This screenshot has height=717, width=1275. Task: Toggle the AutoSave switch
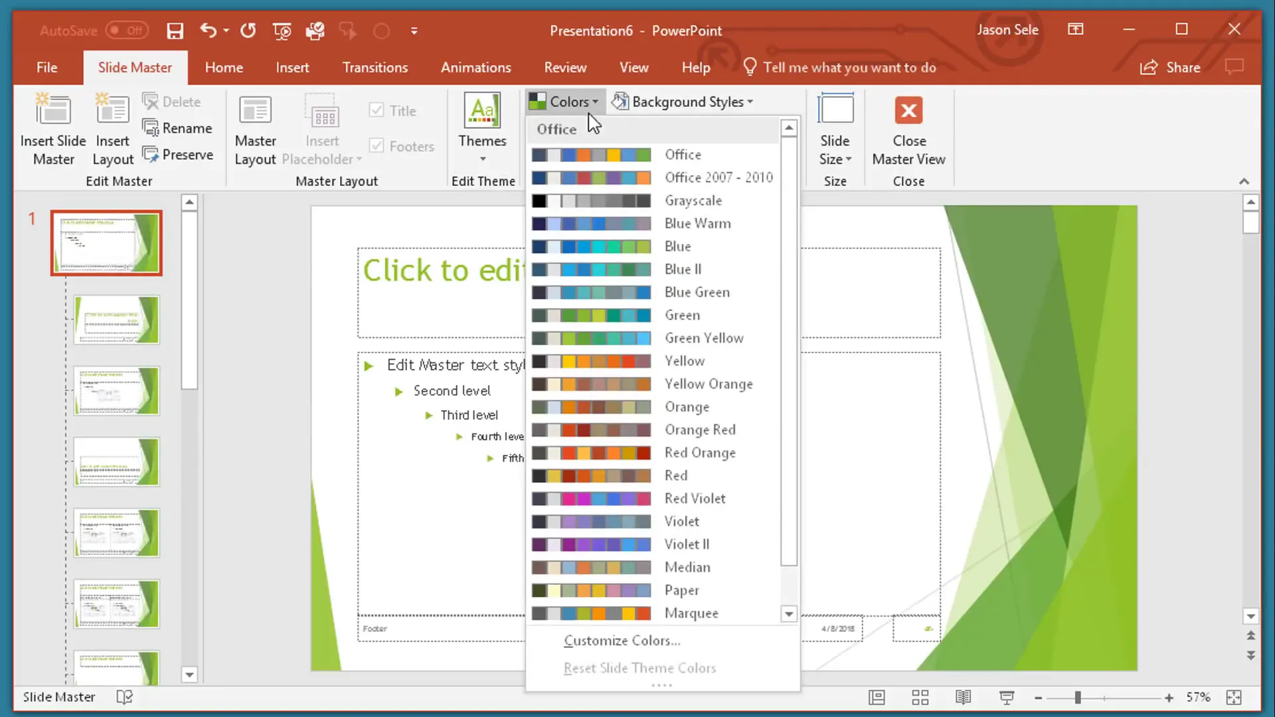[x=127, y=31]
